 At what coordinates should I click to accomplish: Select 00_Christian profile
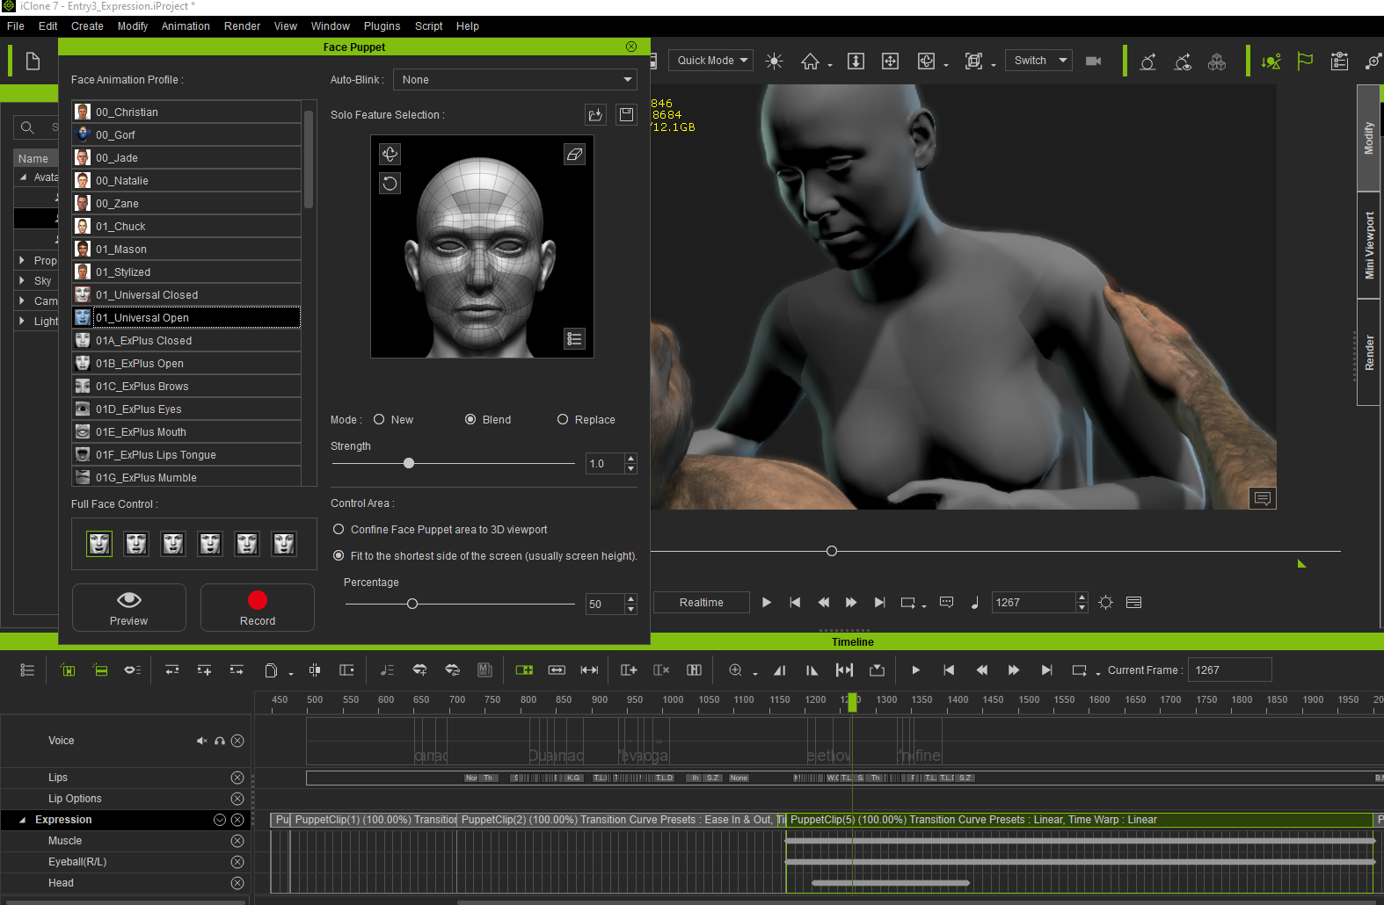coord(186,112)
